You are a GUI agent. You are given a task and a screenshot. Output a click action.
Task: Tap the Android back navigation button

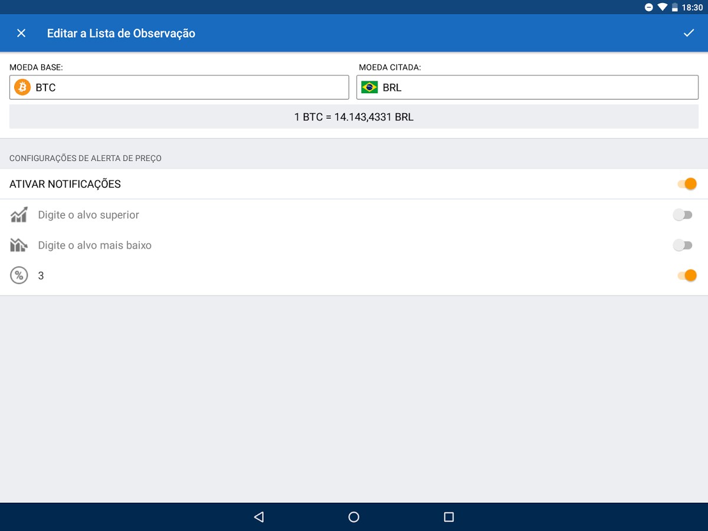[x=258, y=517]
